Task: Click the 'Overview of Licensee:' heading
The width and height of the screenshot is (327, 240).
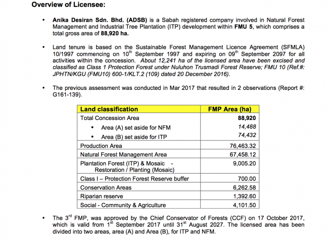Action: click(x=68, y=5)
